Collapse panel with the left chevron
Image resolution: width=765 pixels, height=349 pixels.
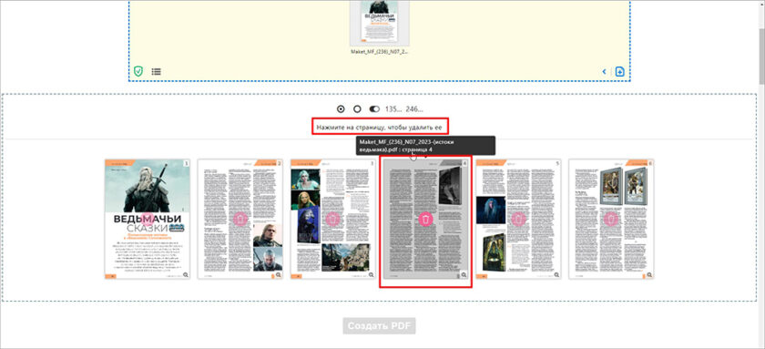pyautogui.click(x=604, y=72)
